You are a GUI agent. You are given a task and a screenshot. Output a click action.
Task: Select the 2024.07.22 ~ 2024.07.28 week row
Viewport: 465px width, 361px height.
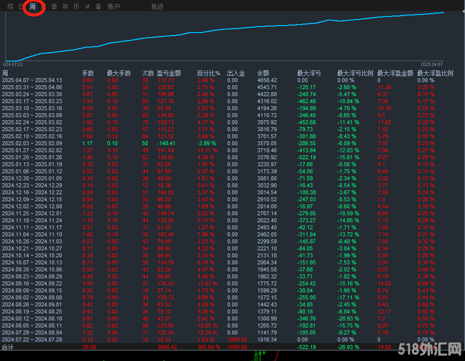pyautogui.click(x=32, y=339)
